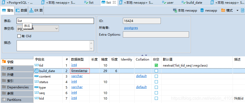Click the table icon at toolbar right edge
The image size is (245, 103).
click(x=242, y=10)
